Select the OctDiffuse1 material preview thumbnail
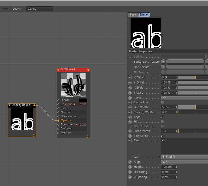 click(73, 85)
